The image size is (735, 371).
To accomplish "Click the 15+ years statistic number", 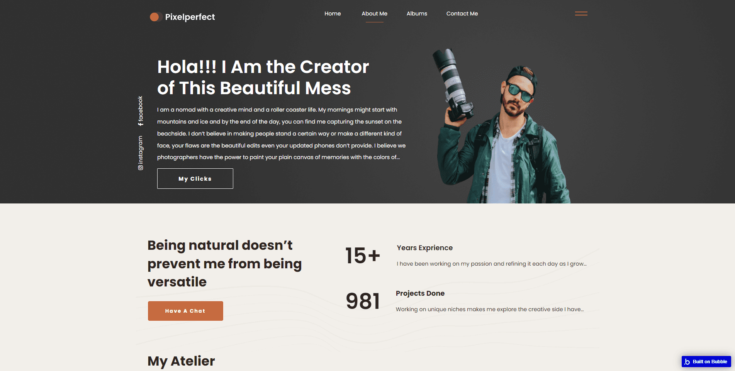I will point(362,256).
